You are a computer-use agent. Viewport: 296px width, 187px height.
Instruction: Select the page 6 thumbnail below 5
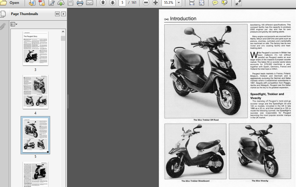pos(35,174)
